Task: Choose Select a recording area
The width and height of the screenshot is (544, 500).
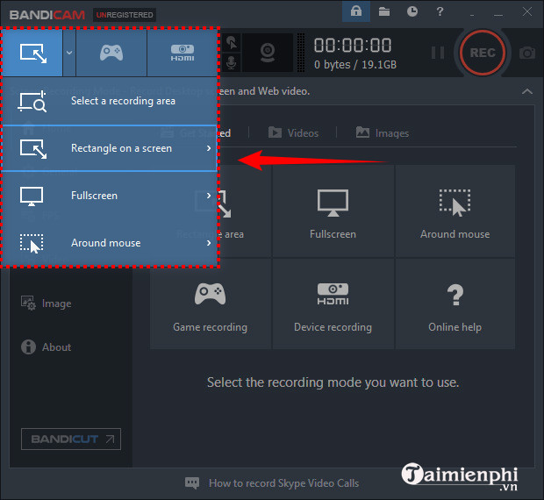Action: [110, 101]
